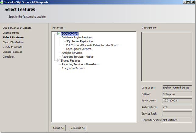Click the Language: label

coord(148,88)
